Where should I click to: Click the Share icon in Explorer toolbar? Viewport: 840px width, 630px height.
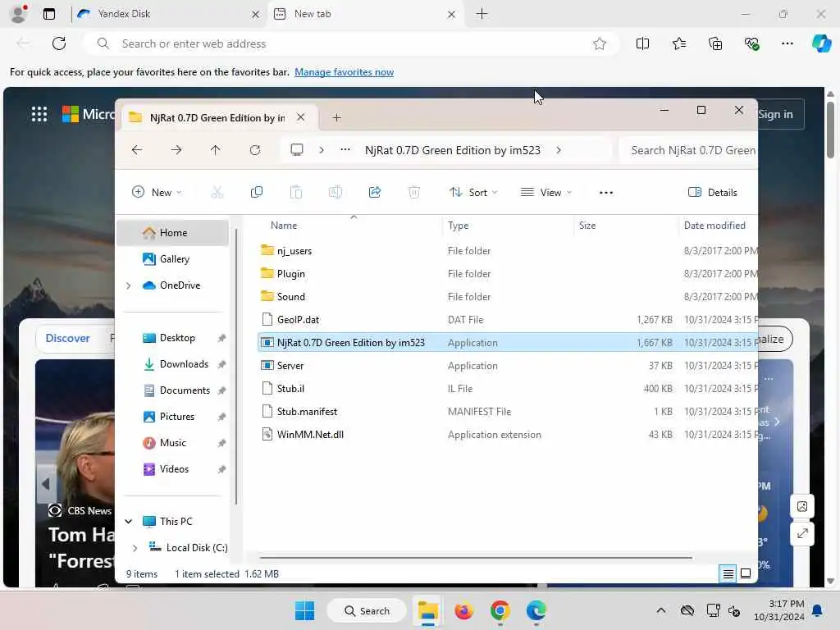374,192
